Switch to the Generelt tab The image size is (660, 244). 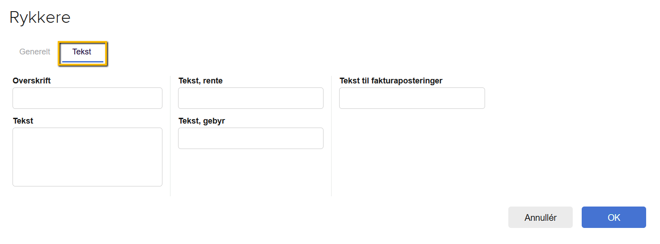34,52
